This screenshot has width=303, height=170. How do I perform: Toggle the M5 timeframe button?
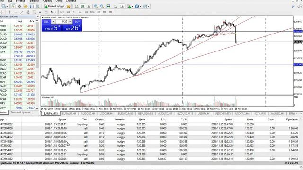[x=104, y=12]
